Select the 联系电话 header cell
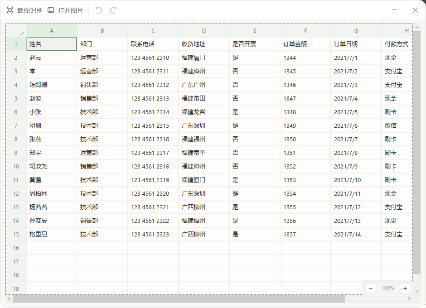 [x=153, y=44]
